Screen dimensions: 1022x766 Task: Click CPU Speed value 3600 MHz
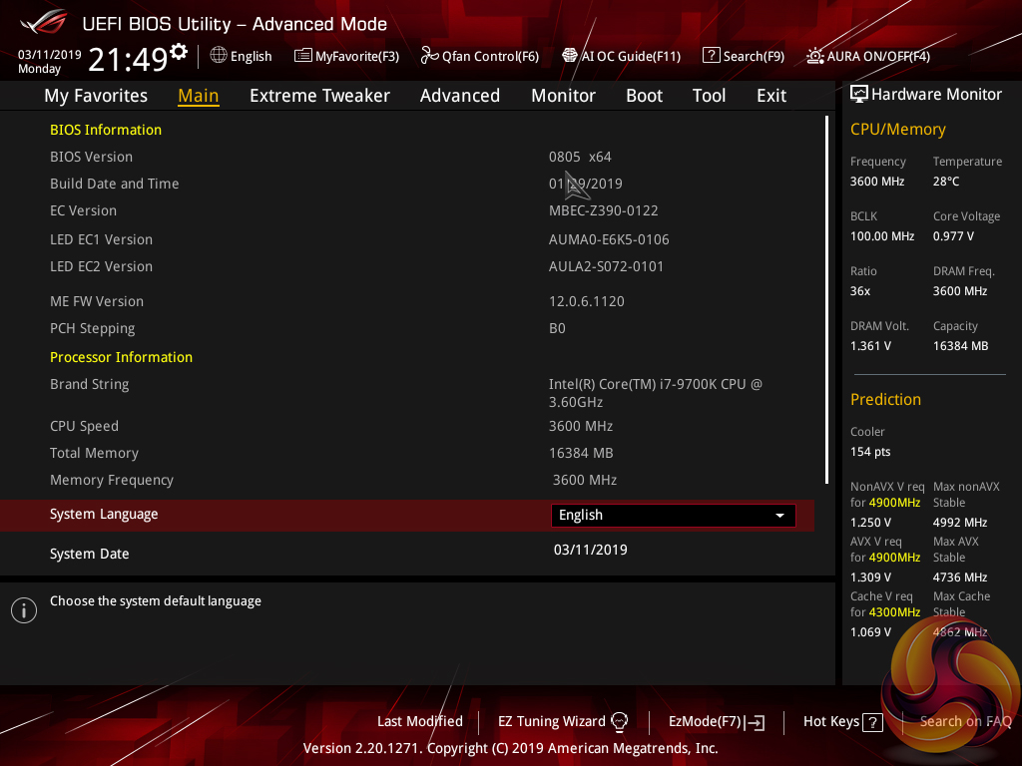[581, 426]
